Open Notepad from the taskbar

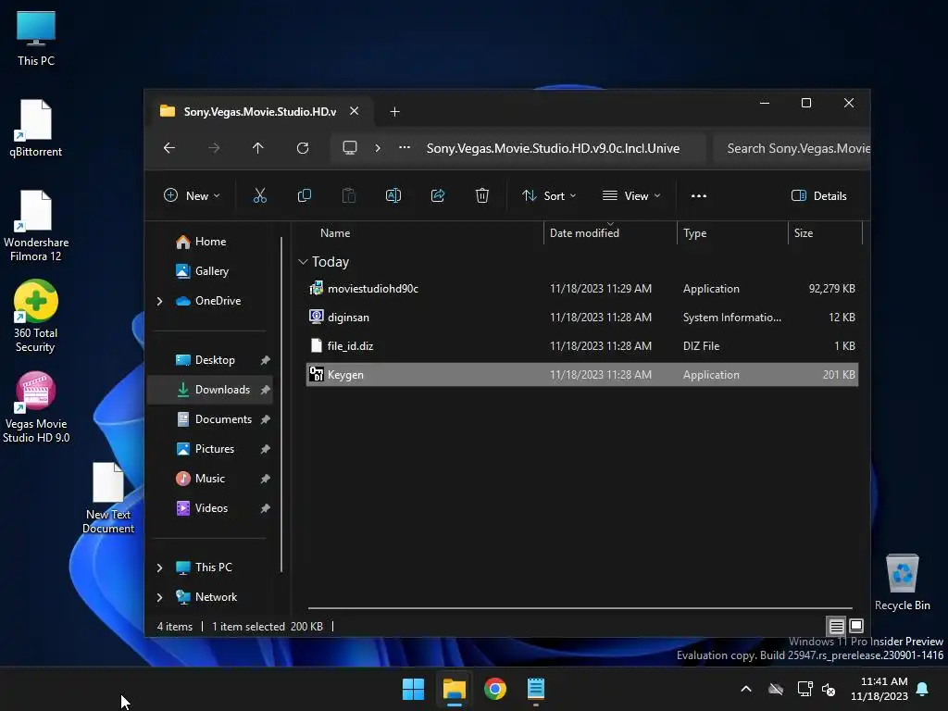click(x=536, y=689)
